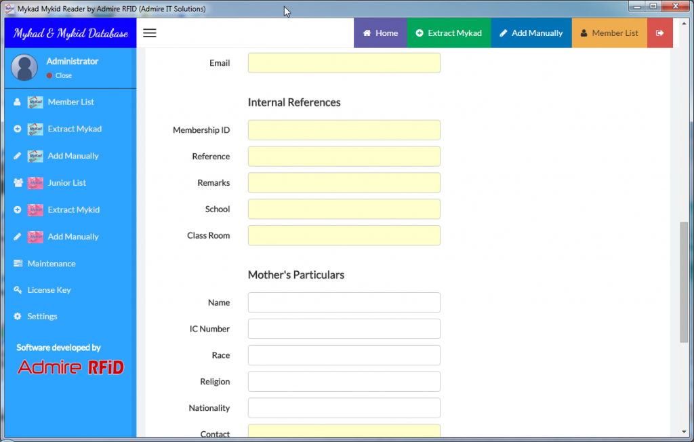694x442 pixels.
Task: Click the Mother's IC Number field
Action: click(344, 329)
